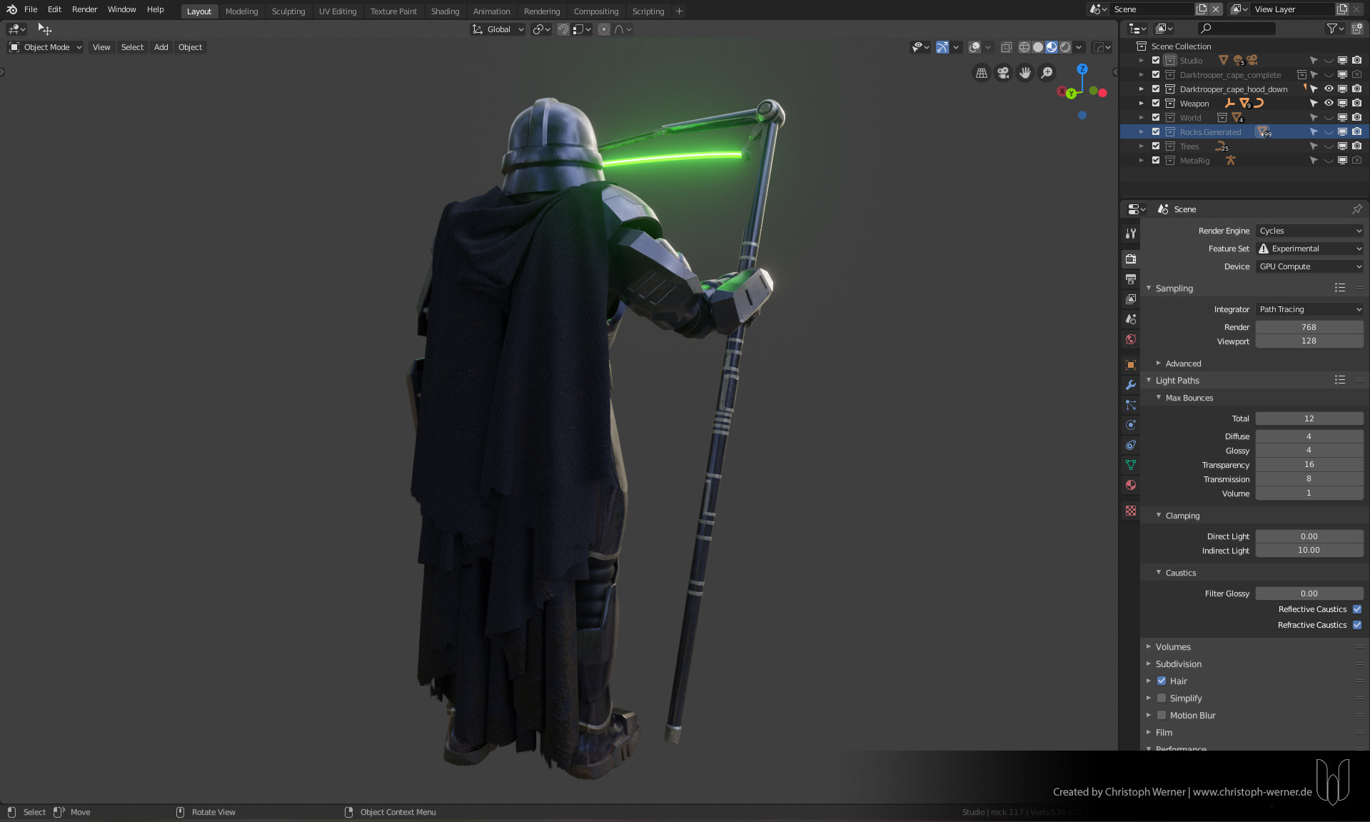
Task: Open the Scene properties tab icon
Action: 1131,319
